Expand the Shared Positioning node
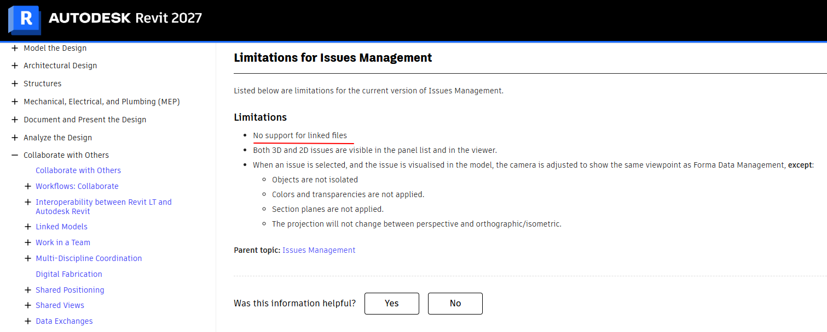This screenshot has width=827, height=332. [x=28, y=290]
